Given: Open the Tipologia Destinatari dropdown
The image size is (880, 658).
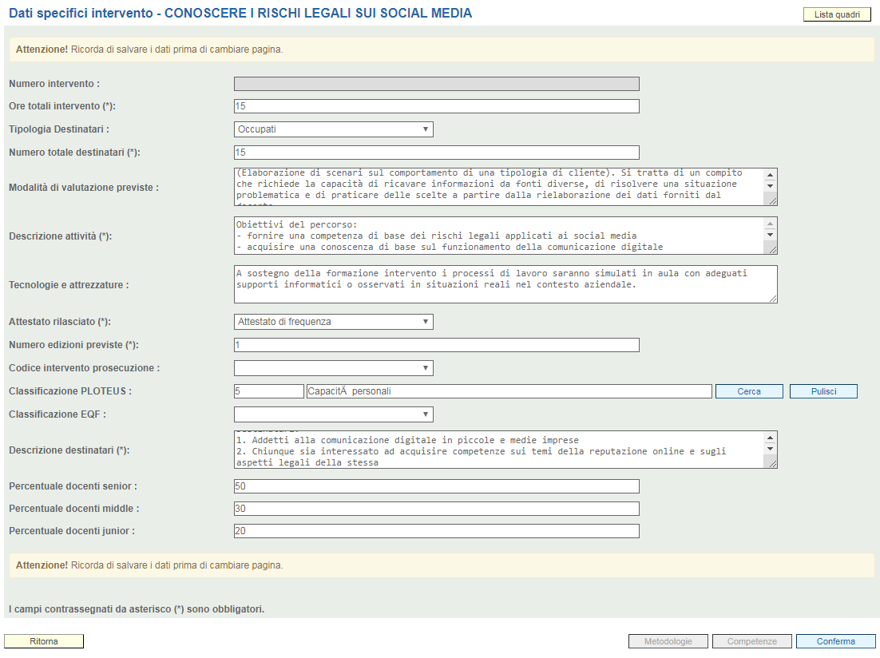Looking at the screenshot, I should [x=333, y=129].
